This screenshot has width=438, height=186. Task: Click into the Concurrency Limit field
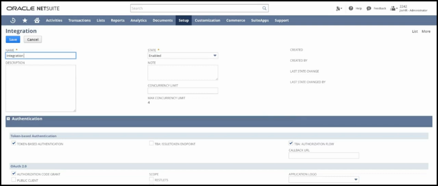pos(183,91)
